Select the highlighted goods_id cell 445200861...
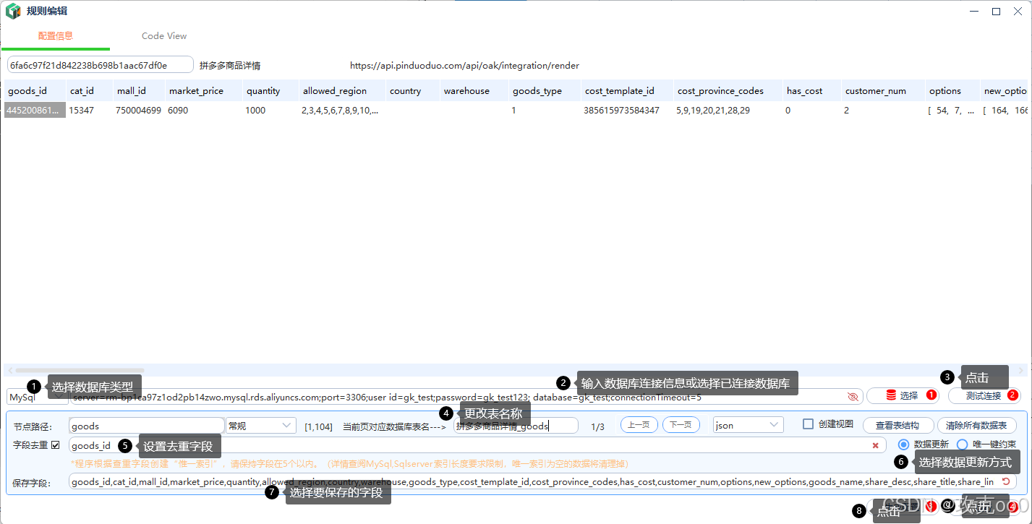The image size is (1032, 524). point(35,111)
